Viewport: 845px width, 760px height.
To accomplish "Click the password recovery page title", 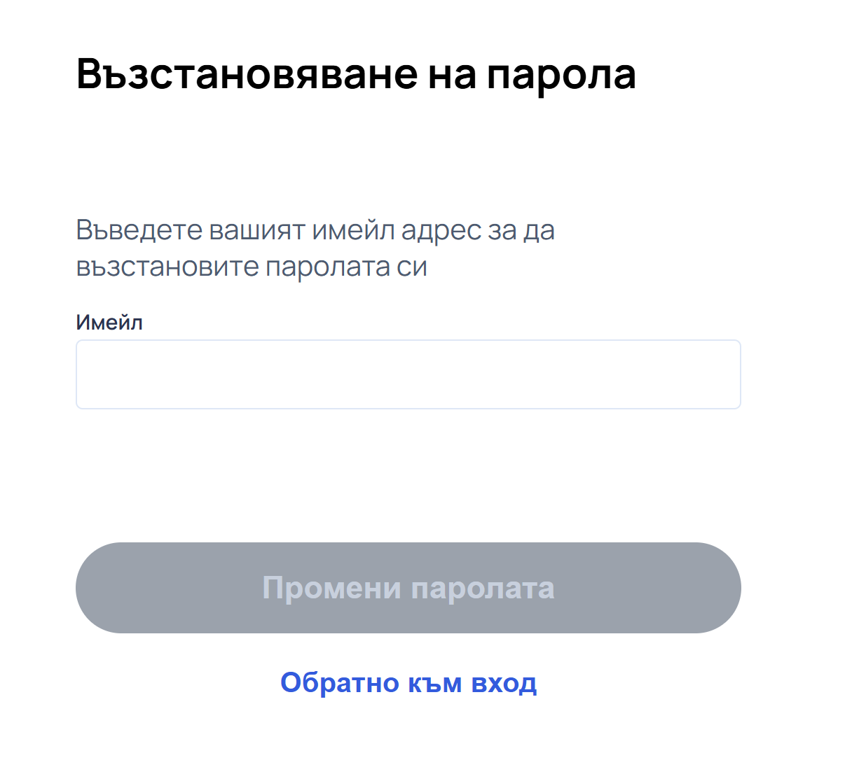I will [x=356, y=73].
